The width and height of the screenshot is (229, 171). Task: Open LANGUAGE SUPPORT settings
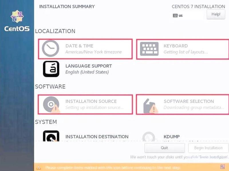[89, 66]
